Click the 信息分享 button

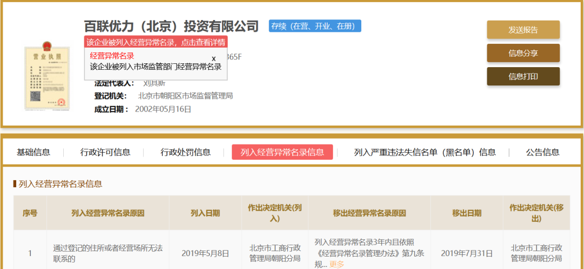click(x=523, y=53)
